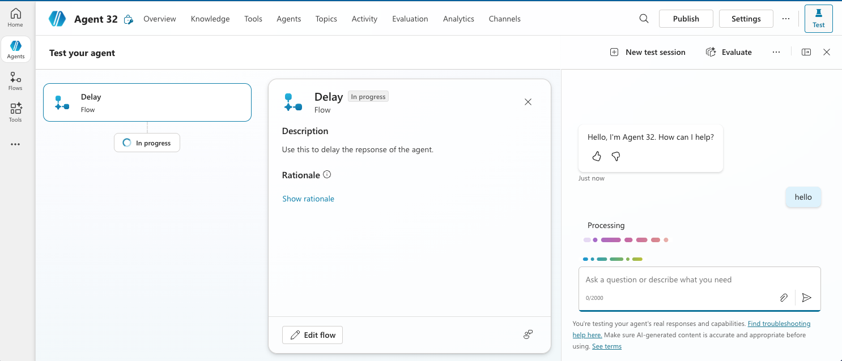This screenshot has width=842, height=361.
Task: Open Flows in the left sidebar
Action: [x=15, y=81]
